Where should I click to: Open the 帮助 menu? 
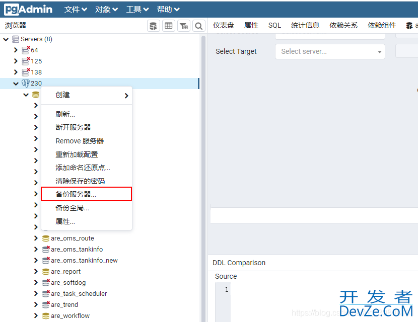tap(168, 10)
